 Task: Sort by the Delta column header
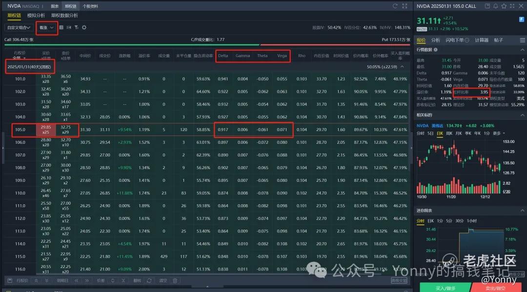(223, 56)
